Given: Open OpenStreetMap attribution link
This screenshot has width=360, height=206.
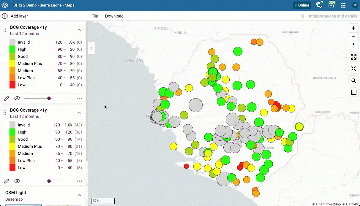Looking at the screenshot, I should click(x=328, y=204).
